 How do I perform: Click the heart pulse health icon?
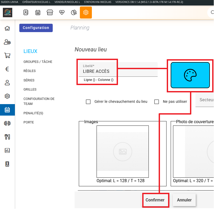click(x=62, y=13)
